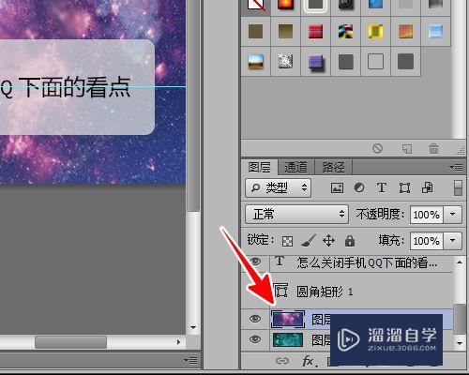
Task: Apply the multicolor swirl style swatch
Action: pos(345,31)
